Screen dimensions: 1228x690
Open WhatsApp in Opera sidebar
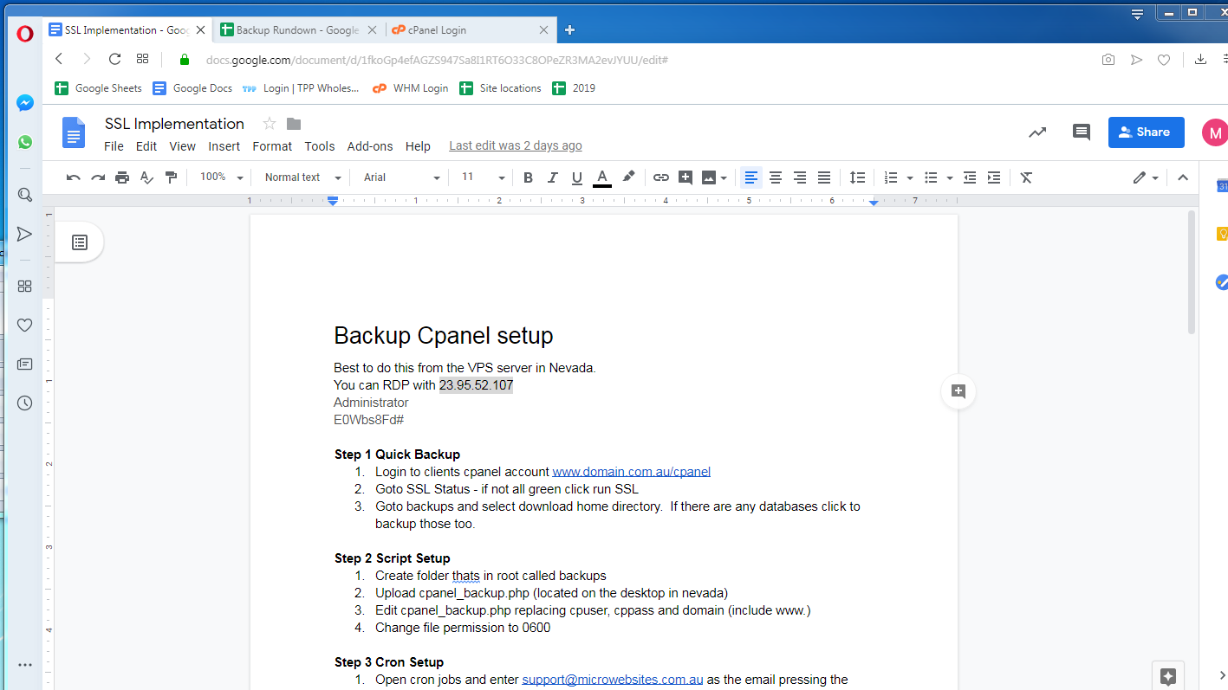[25, 142]
